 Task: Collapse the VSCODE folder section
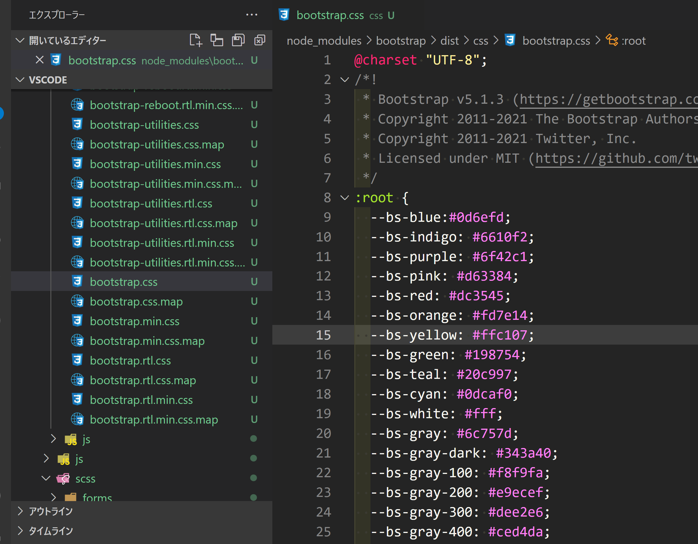pyautogui.click(x=20, y=80)
